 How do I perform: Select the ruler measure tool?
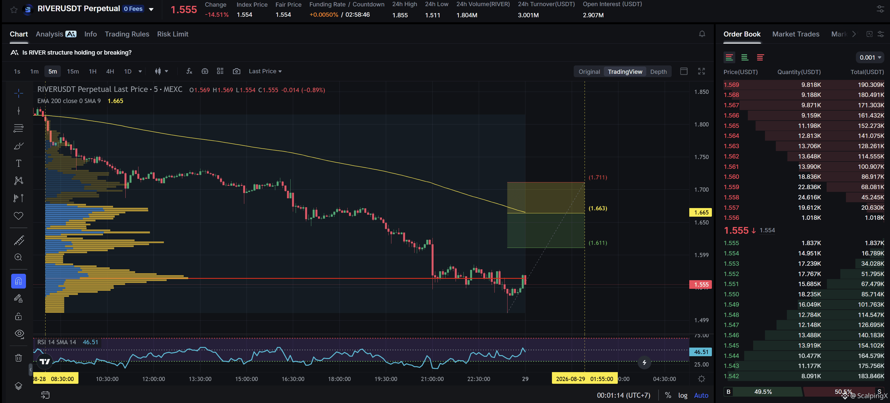[x=19, y=240]
